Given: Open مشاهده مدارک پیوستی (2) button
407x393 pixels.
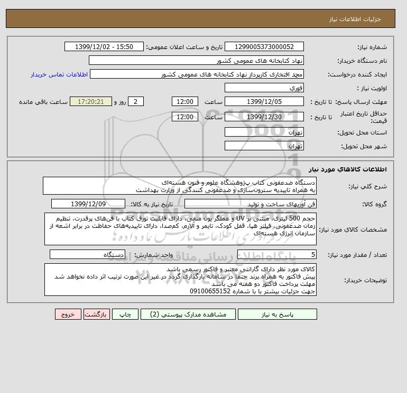Looking at the screenshot, I should [x=188, y=314].
